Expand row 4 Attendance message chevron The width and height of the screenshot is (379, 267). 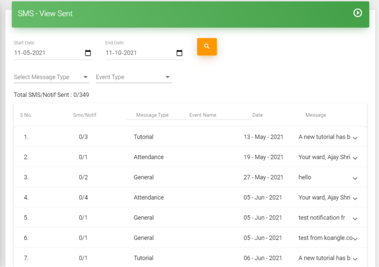tap(355, 198)
